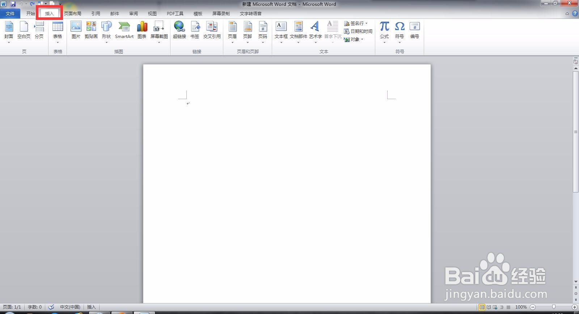The image size is (579, 314).
Task: Open the File (文件) tab
Action: (10, 13)
